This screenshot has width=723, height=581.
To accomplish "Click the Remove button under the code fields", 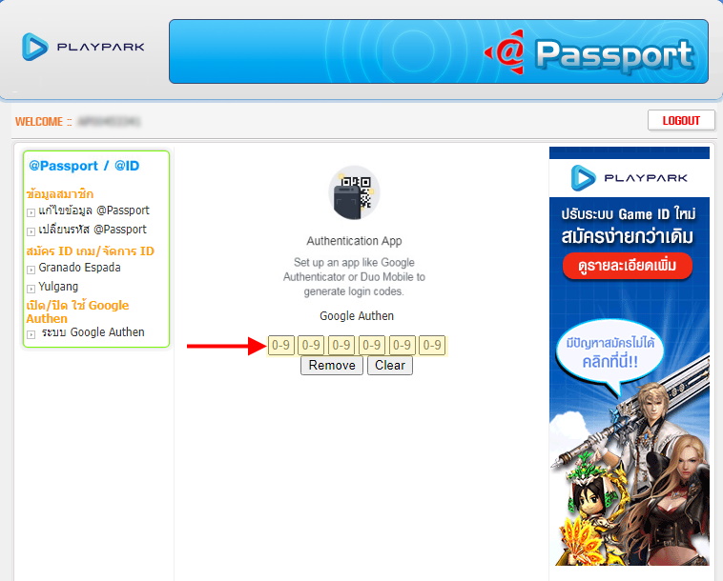I will [x=332, y=366].
